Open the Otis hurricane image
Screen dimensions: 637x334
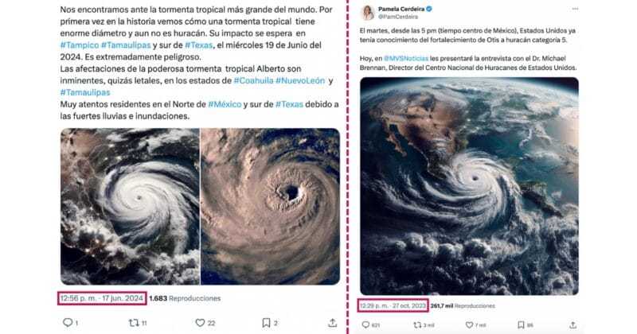click(x=470, y=186)
